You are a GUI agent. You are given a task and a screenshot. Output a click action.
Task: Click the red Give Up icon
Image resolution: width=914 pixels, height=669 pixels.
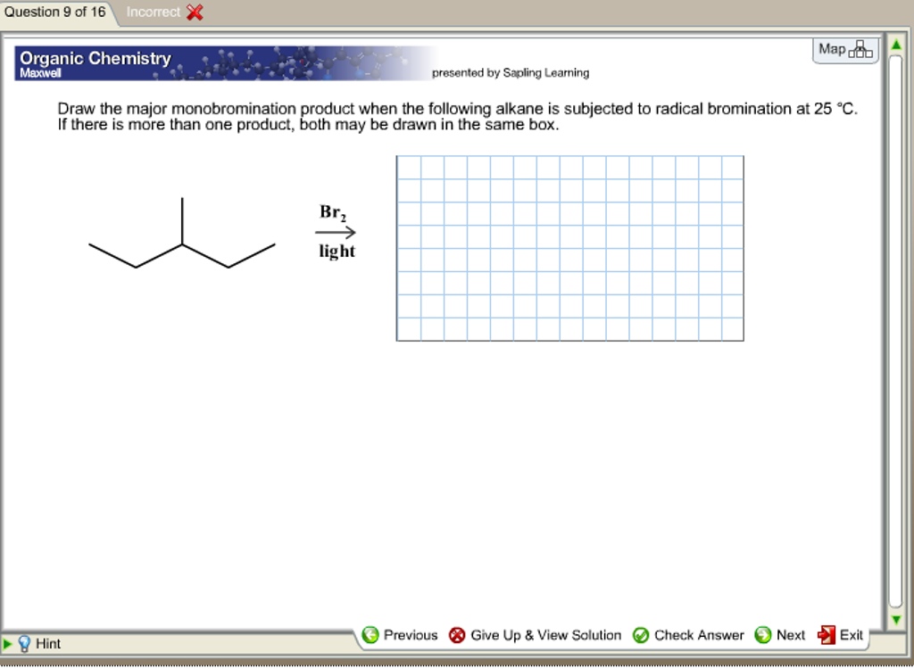[x=458, y=635]
